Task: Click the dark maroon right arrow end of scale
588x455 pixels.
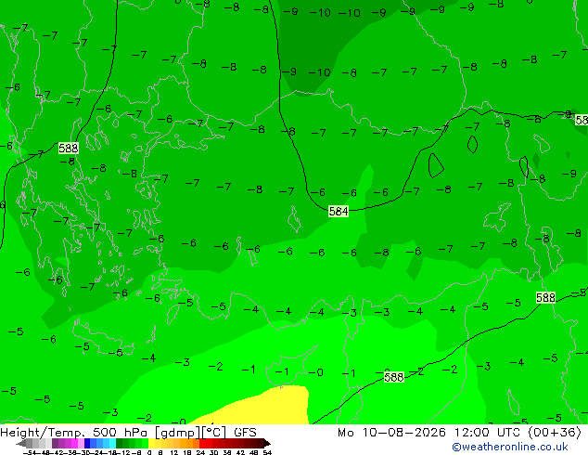Action: pos(267,443)
